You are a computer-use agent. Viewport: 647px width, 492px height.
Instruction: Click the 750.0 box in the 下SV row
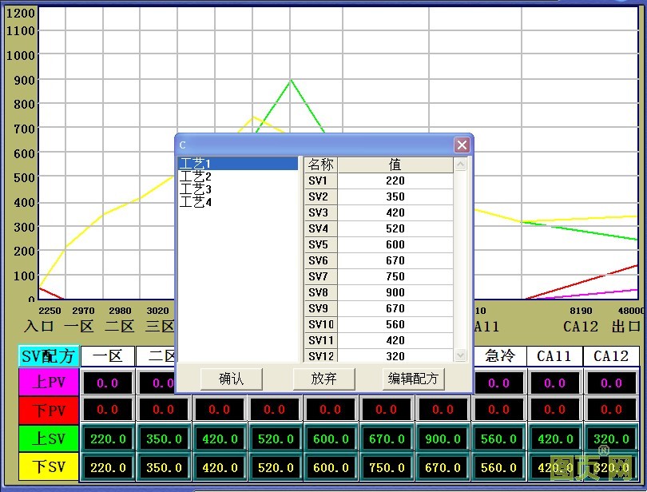[x=387, y=467]
